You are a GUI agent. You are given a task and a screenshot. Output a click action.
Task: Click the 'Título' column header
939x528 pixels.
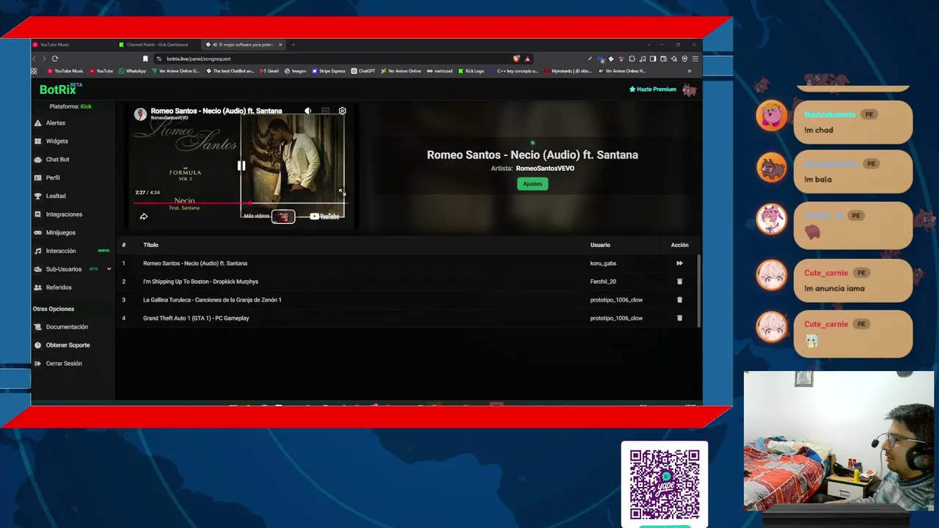(150, 245)
